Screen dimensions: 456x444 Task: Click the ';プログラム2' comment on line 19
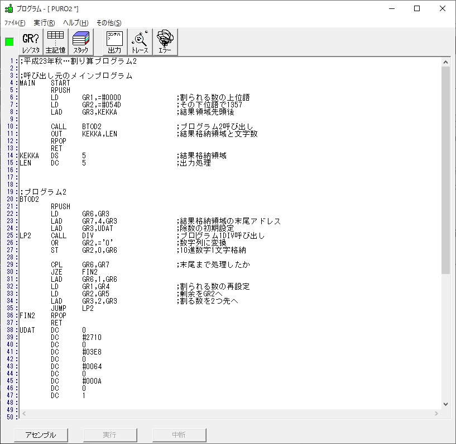(43, 192)
